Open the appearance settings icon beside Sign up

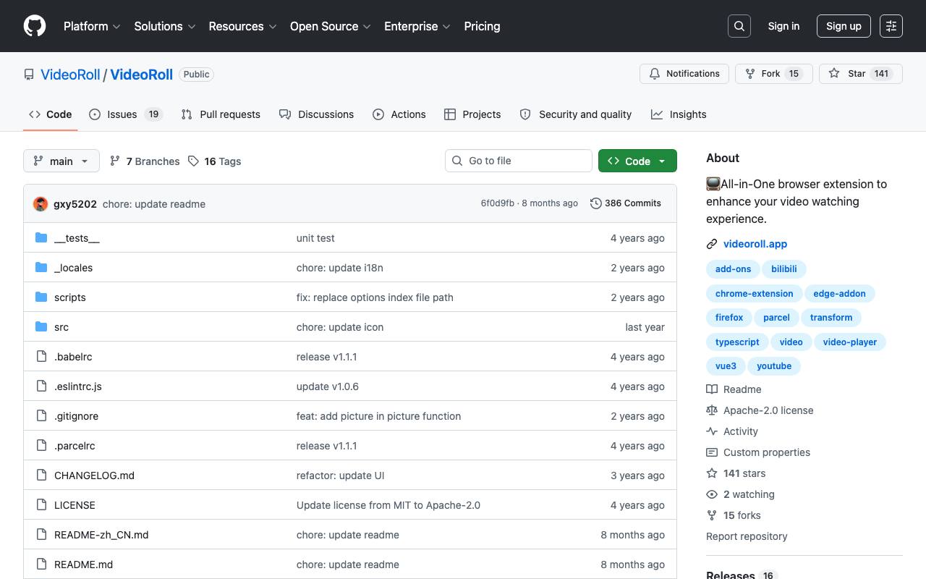891,26
